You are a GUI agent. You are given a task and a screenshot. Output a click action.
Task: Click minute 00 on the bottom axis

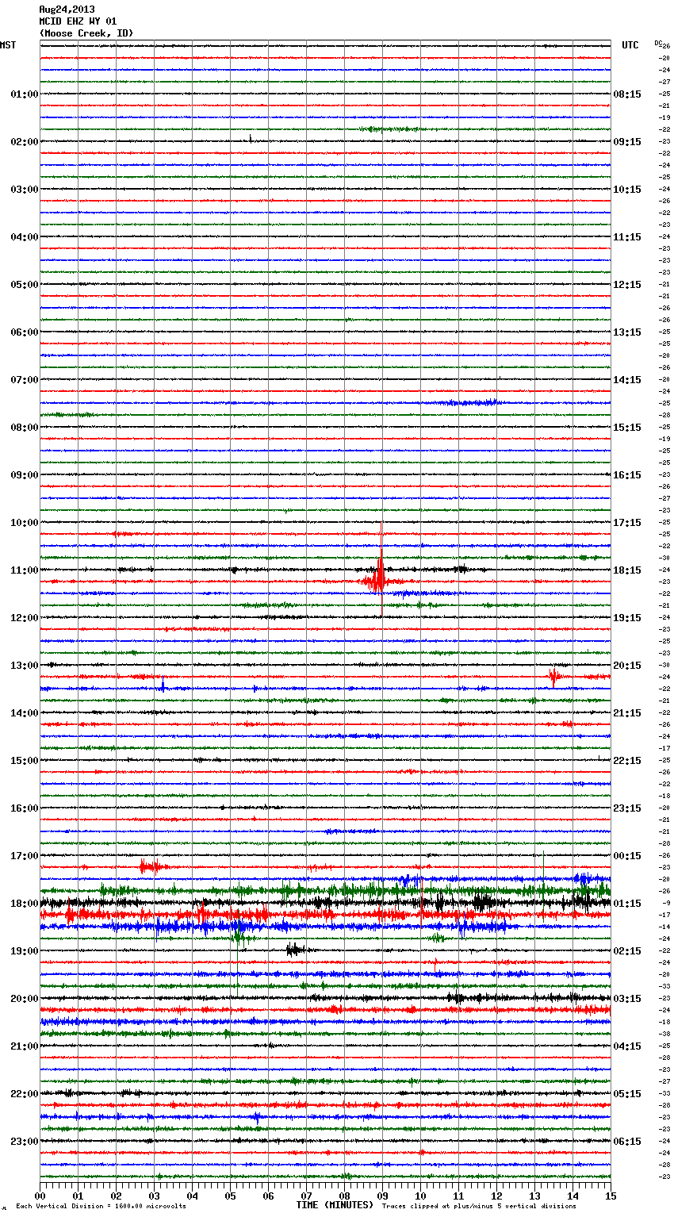tap(40, 1196)
